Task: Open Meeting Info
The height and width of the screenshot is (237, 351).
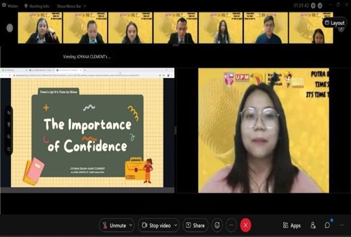Action: [37, 6]
